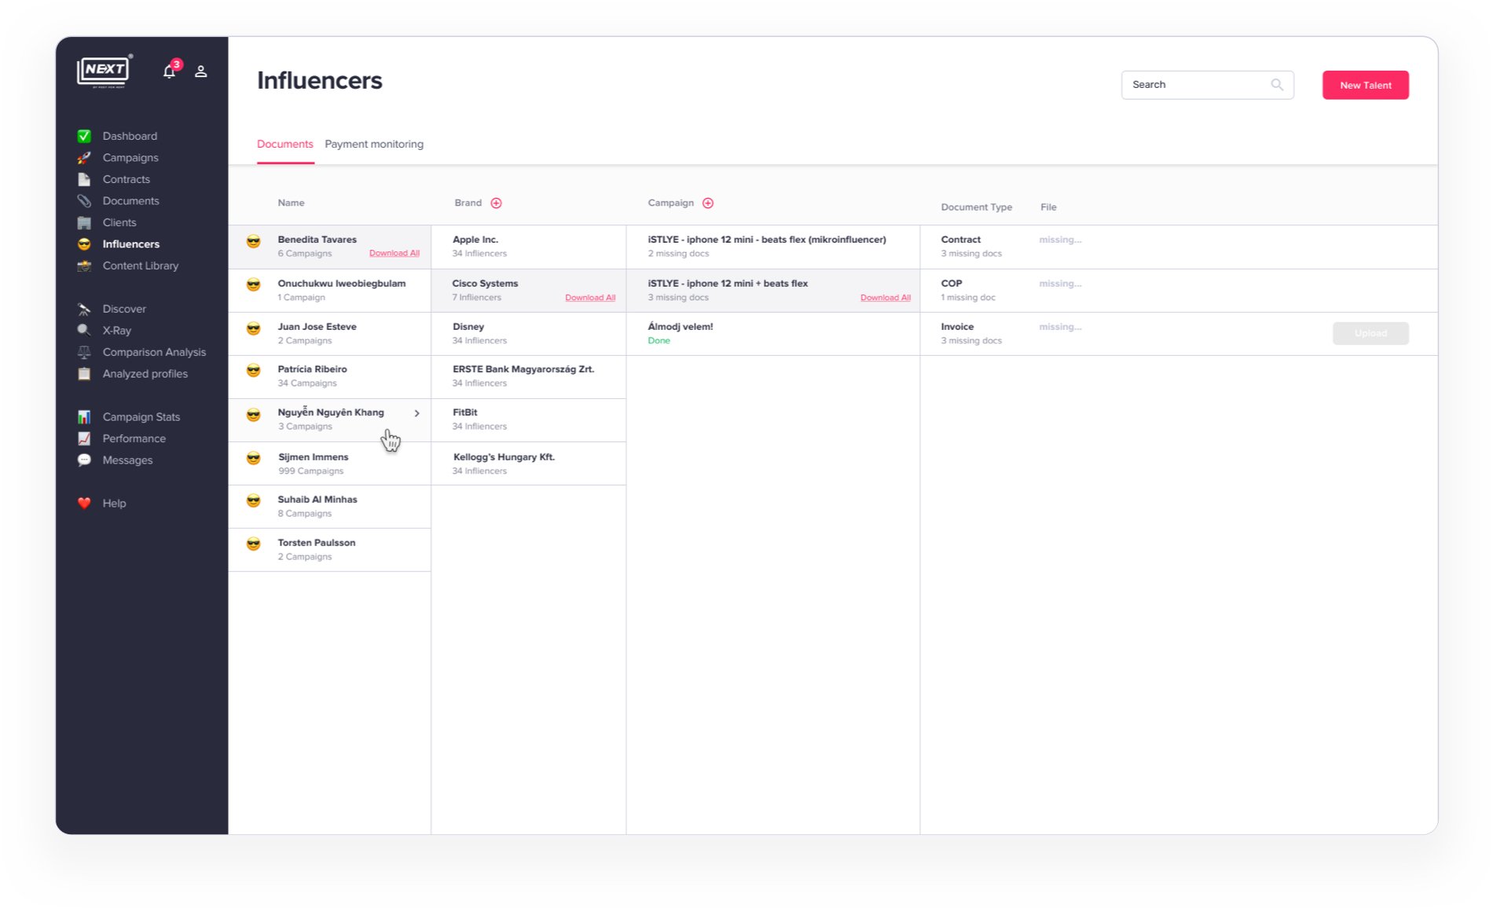Screen dimensions: 1493x908
Task: Click the NEXT logo in sidebar
Action: (x=105, y=71)
